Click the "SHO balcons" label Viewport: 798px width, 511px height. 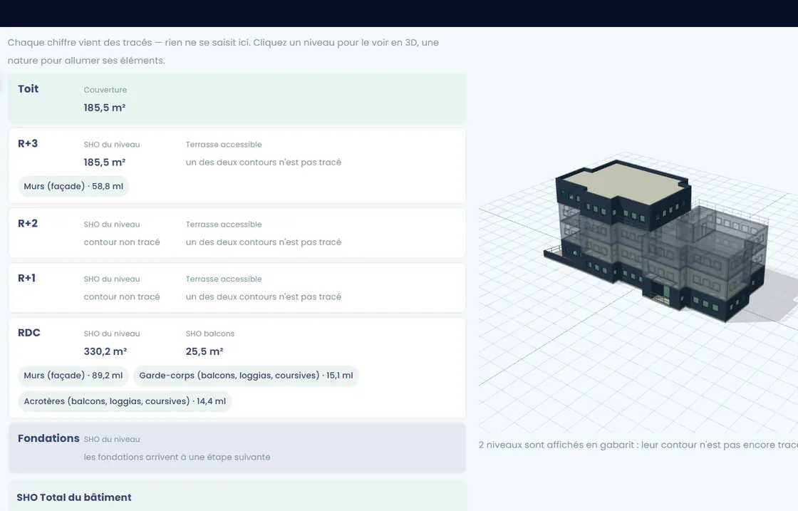[210, 334]
